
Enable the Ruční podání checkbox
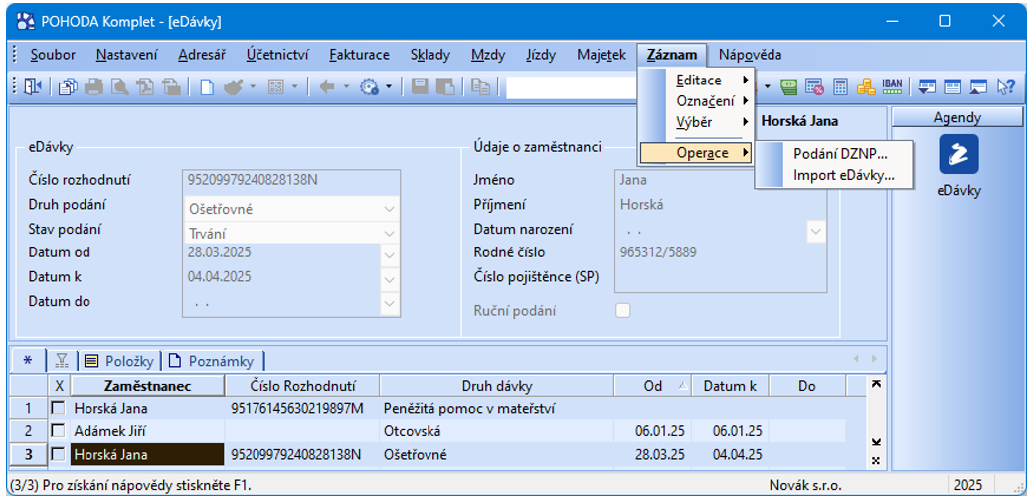click(623, 310)
